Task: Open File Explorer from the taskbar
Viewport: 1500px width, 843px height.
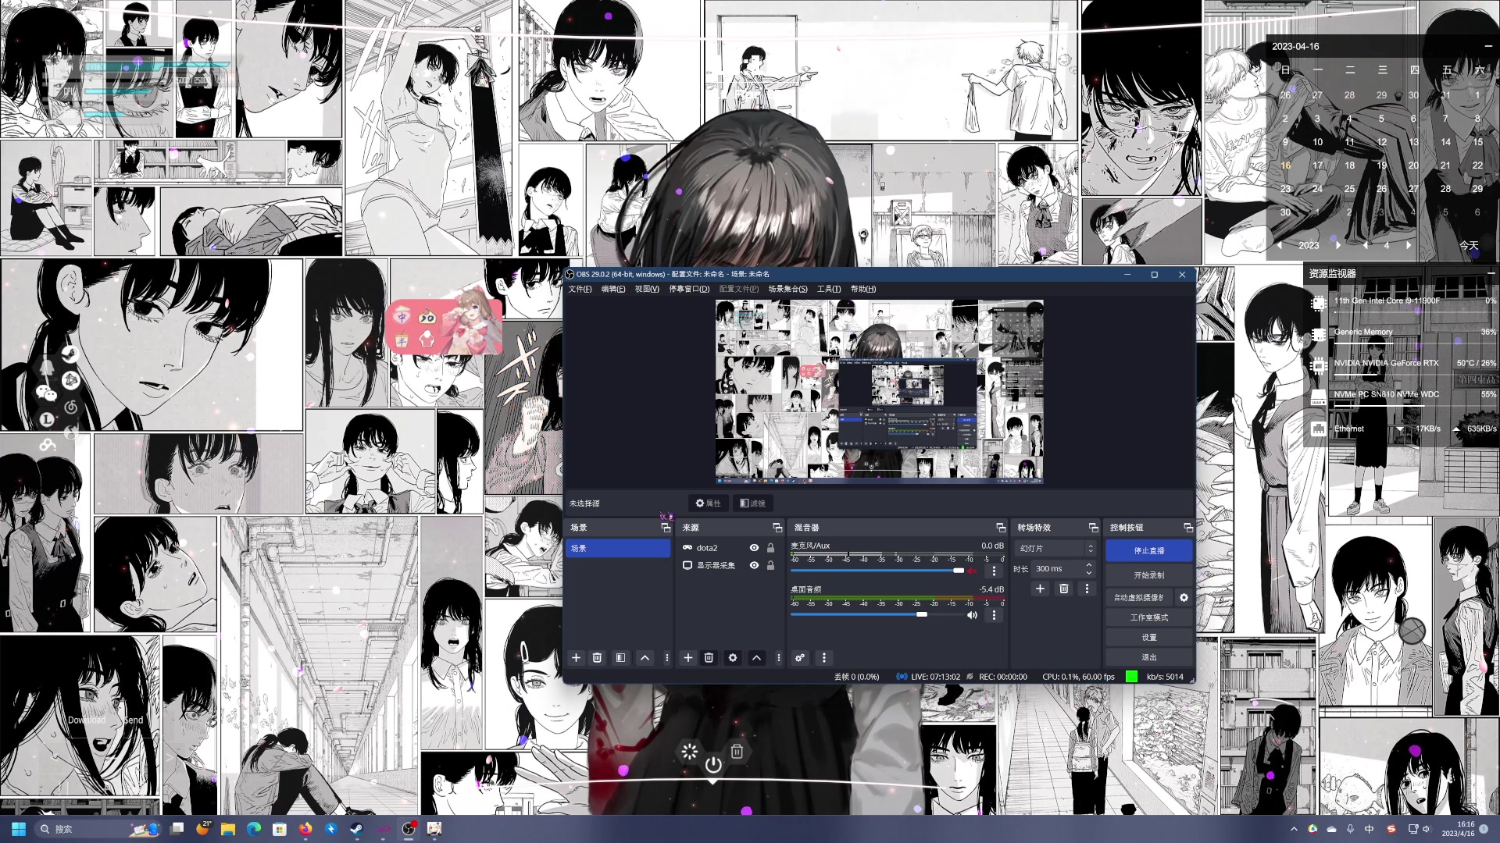Action: tap(228, 829)
